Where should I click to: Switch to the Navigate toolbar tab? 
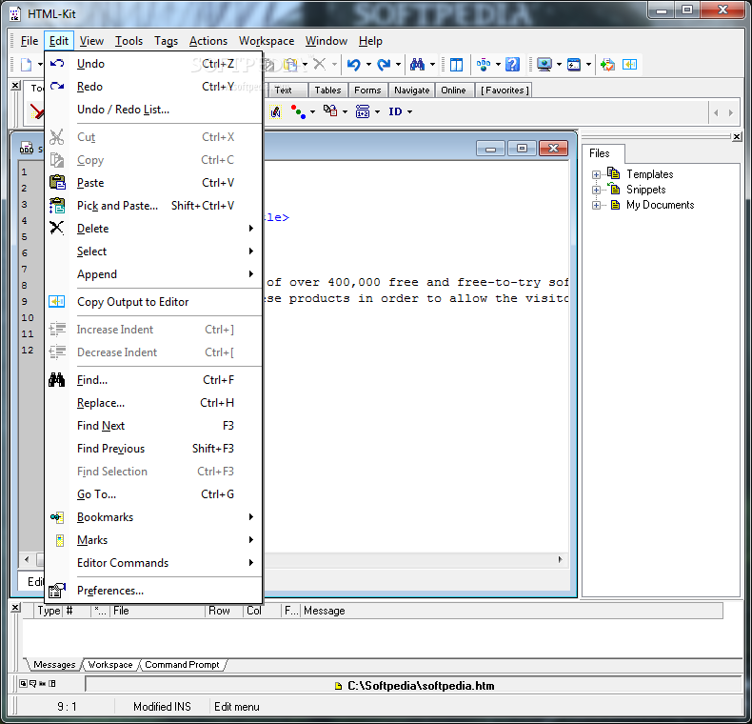coord(411,90)
